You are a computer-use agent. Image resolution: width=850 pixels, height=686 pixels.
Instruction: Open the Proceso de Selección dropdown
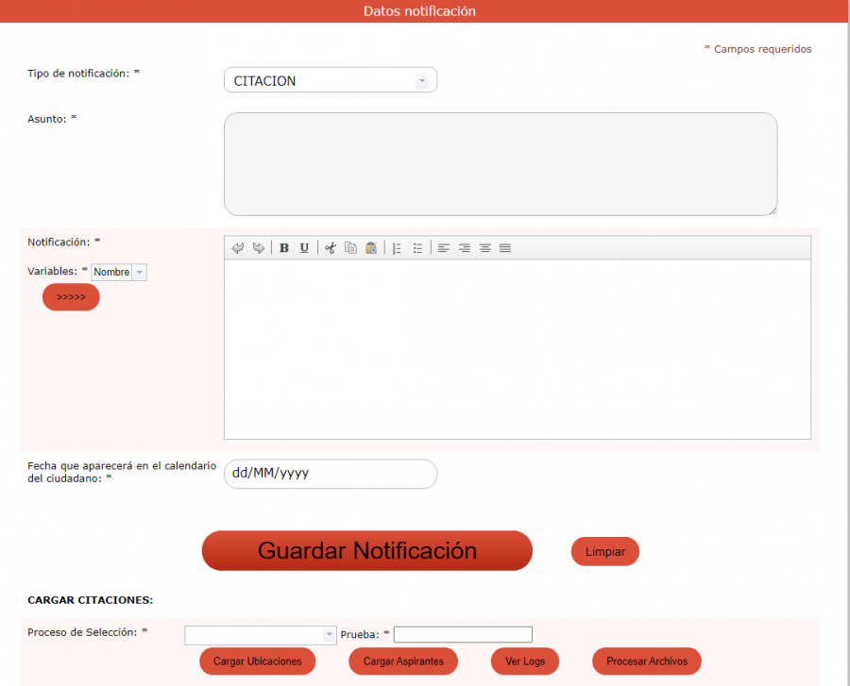(x=261, y=635)
